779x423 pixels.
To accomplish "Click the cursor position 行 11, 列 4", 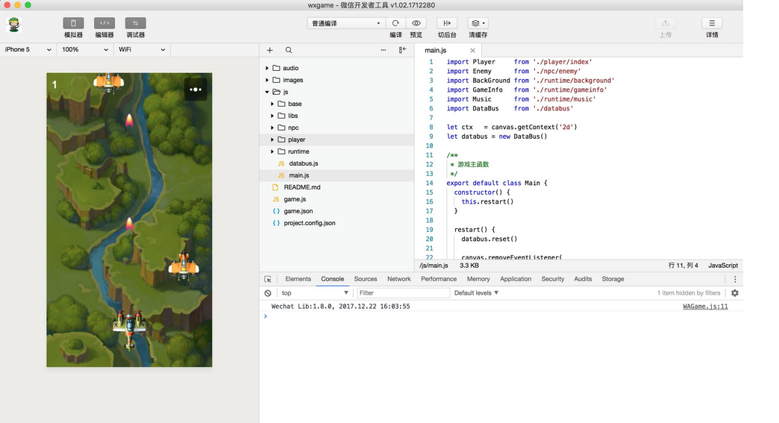I will (x=683, y=266).
